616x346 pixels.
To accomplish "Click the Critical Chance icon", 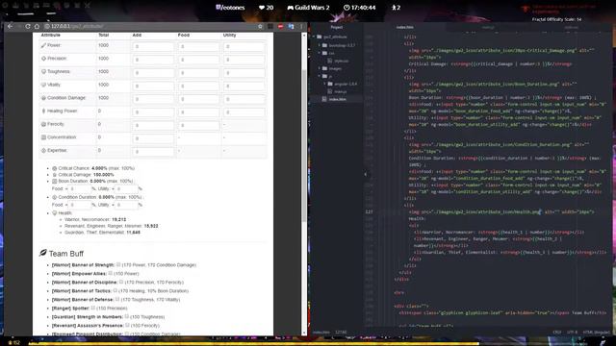I will pos(55,168).
